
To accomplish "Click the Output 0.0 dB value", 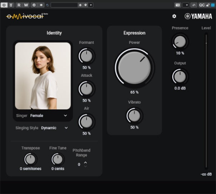I will tap(180, 88).
